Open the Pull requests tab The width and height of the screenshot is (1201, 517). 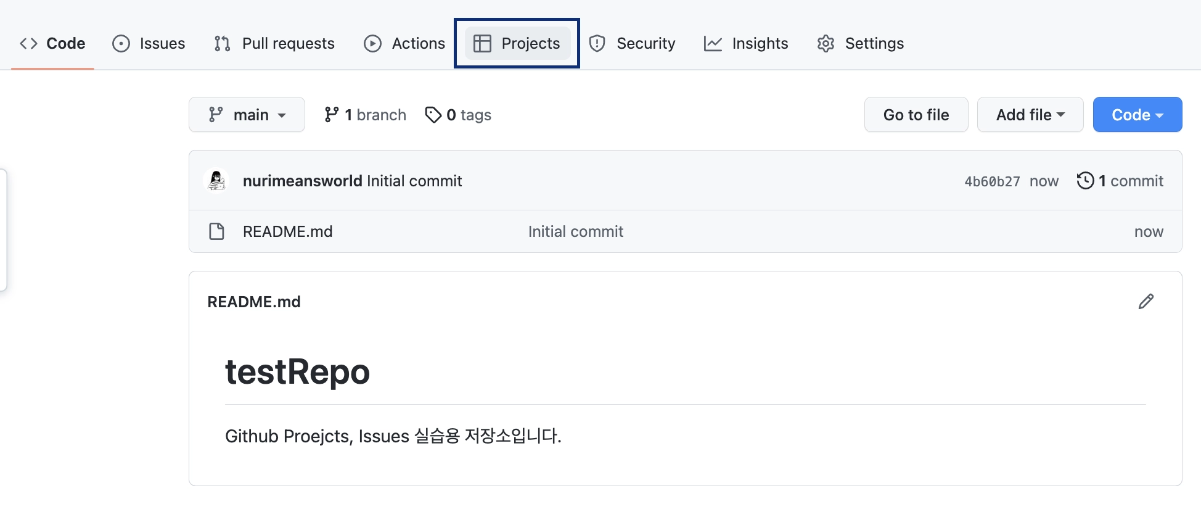(274, 43)
